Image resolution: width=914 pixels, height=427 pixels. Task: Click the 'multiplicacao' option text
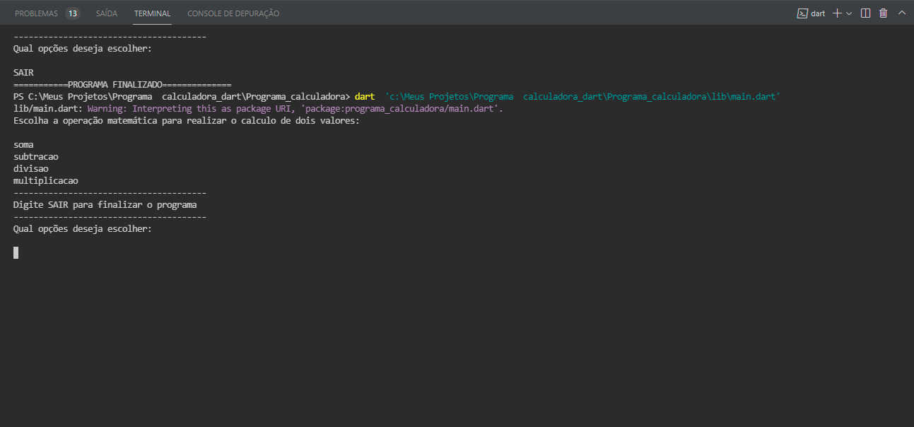coord(46,181)
